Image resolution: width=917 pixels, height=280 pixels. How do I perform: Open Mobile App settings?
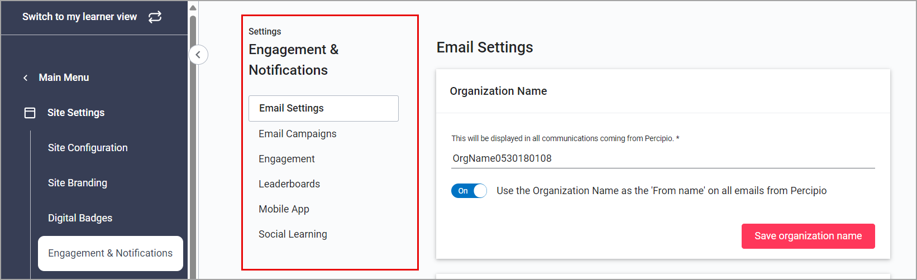pyautogui.click(x=284, y=209)
